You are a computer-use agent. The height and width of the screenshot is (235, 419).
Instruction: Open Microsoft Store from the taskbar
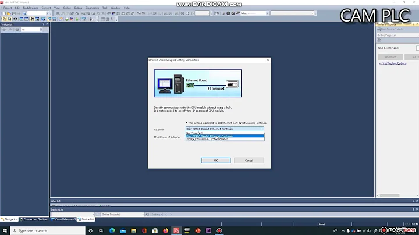point(155,230)
